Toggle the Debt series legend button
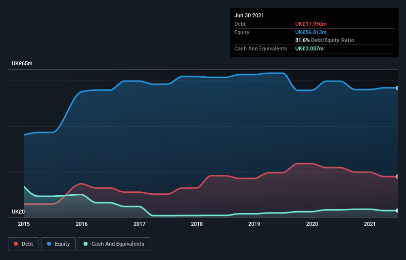406x260 pixels. click(x=23, y=244)
